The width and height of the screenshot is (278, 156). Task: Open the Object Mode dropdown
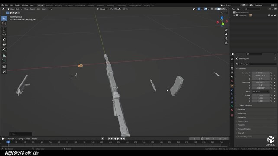(15, 9)
